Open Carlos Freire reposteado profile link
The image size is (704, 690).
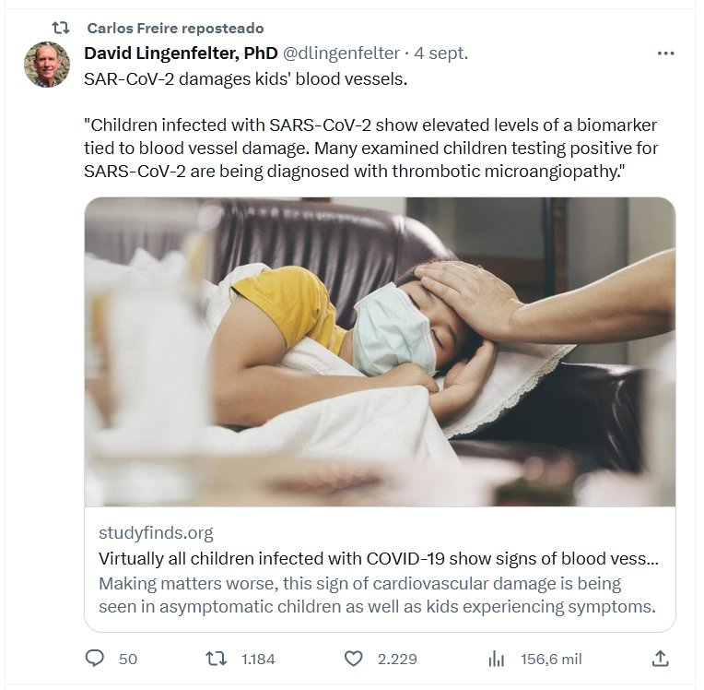[x=175, y=28]
